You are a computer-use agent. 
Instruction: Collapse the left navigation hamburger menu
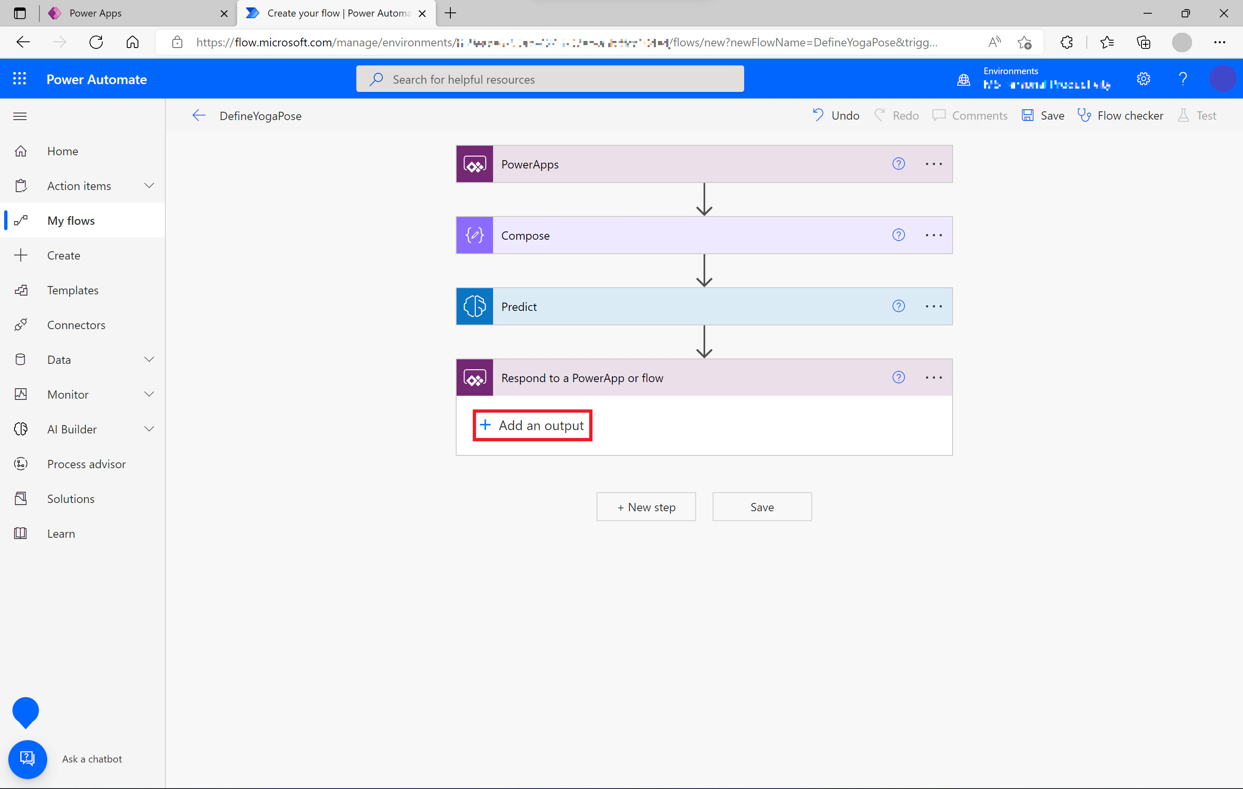click(x=20, y=116)
